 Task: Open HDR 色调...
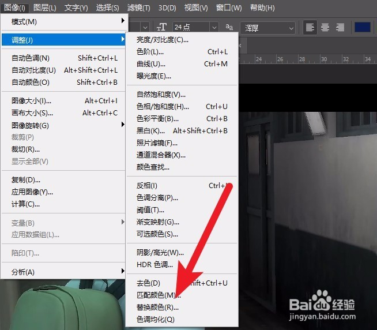(x=182, y=265)
